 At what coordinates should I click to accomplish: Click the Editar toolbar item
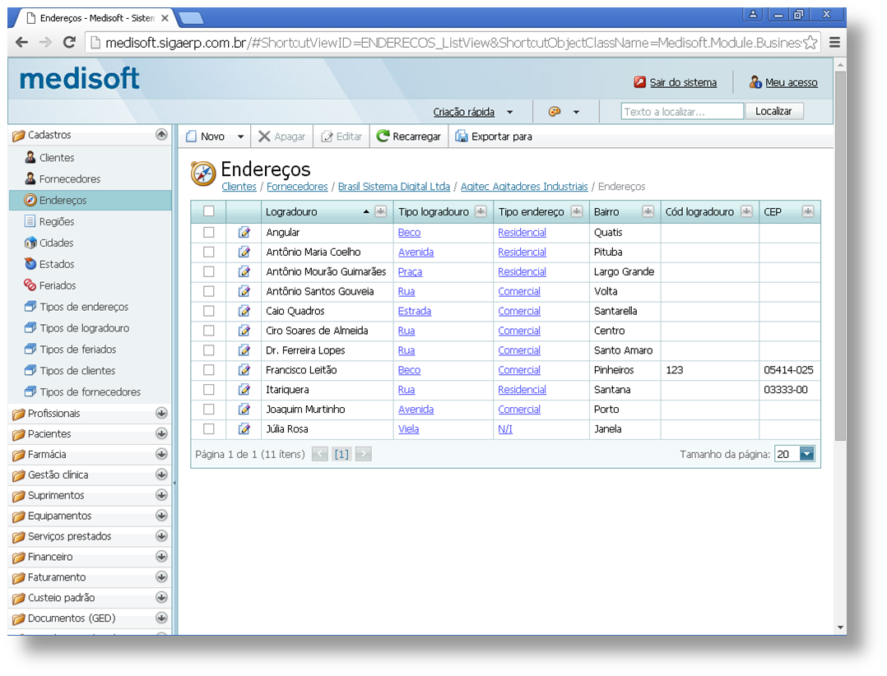tap(341, 137)
